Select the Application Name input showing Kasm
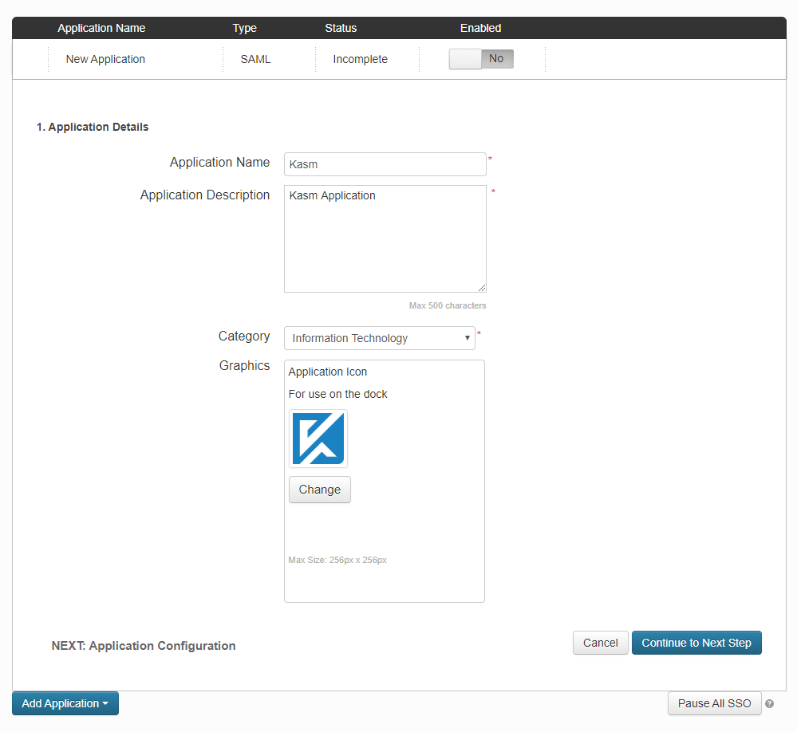The image size is (797, 732). [385, 164]
